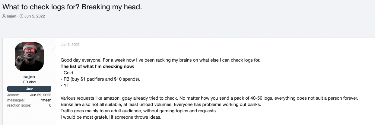Click the thread start date Jun 5, 2022 in header
This screenshot has height=125, width=375.
pos(35,16)
